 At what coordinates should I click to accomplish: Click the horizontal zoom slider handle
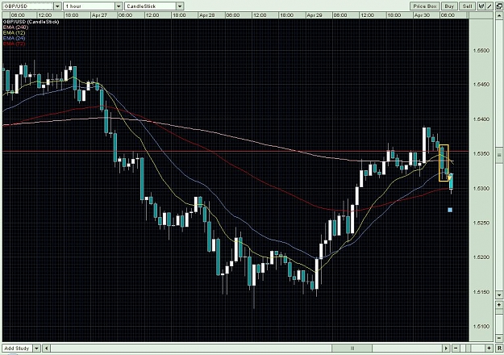[469, 349]
